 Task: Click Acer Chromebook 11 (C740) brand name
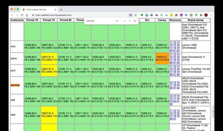(x=193, y=58)
